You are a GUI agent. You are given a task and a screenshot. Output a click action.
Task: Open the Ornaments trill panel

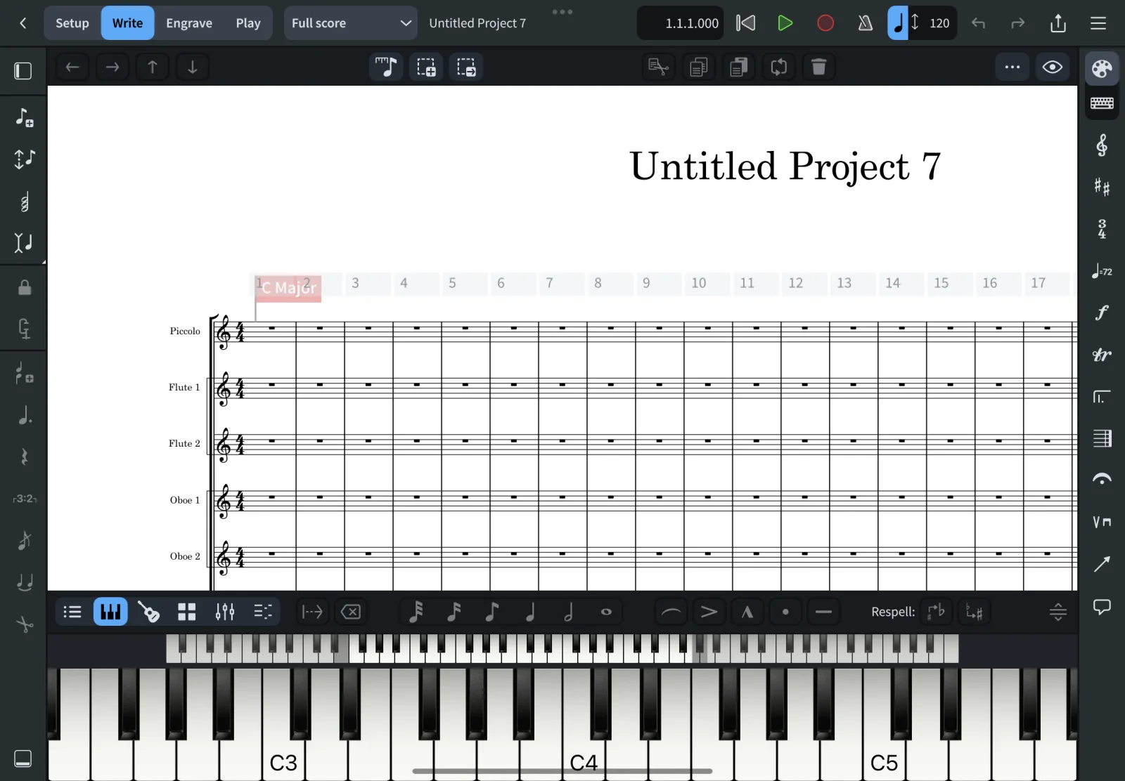tap(1102, 355)
